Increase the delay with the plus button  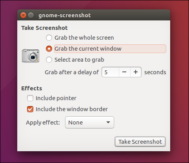point(136,72)
